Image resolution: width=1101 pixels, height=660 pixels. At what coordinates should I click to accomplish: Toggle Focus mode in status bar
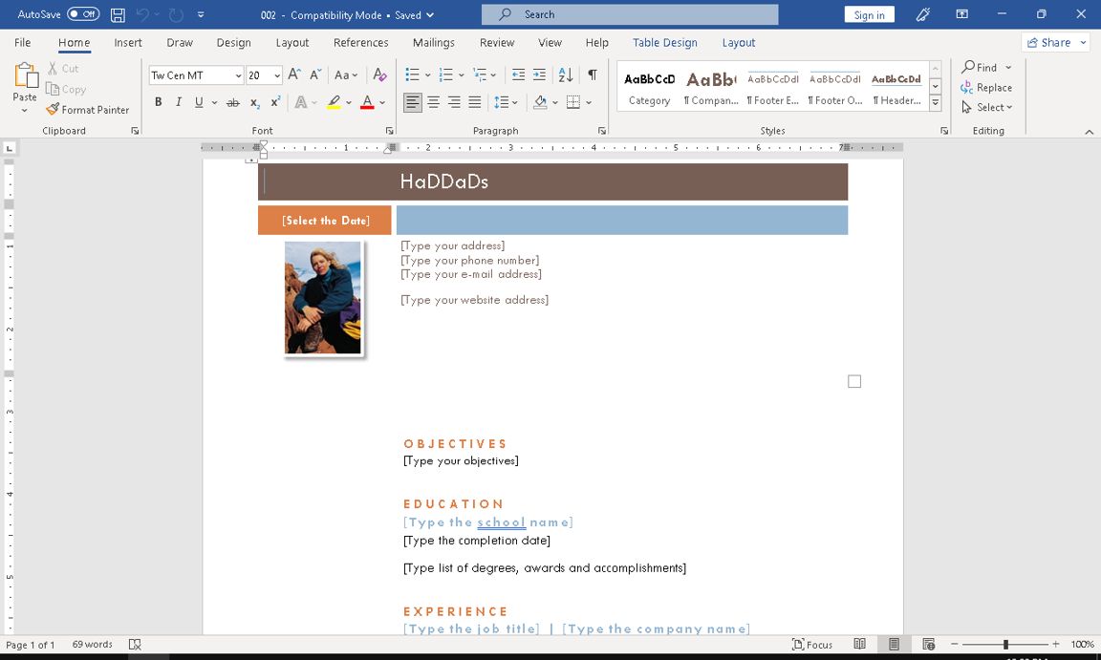tap(812, 644)
